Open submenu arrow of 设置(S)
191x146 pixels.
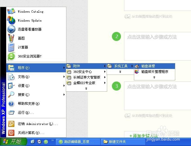[x=64, y=86]
